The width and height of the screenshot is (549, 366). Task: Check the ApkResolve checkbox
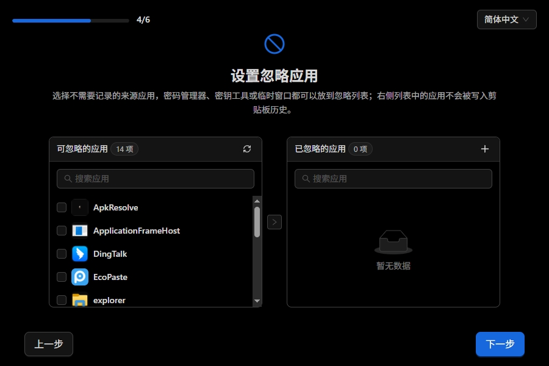[62, 207]
